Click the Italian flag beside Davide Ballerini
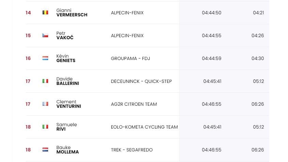288x162 pixels. [45, 81]
